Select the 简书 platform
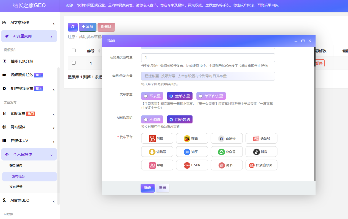Screen dimensions: 348x219 [227, 165]
